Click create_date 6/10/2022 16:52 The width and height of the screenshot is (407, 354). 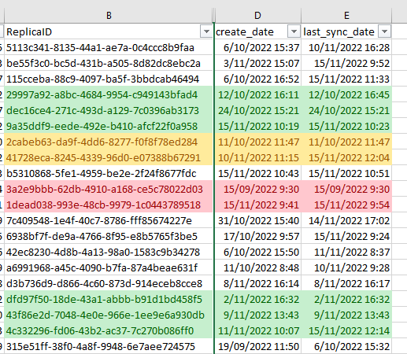[x=257, y=79]
